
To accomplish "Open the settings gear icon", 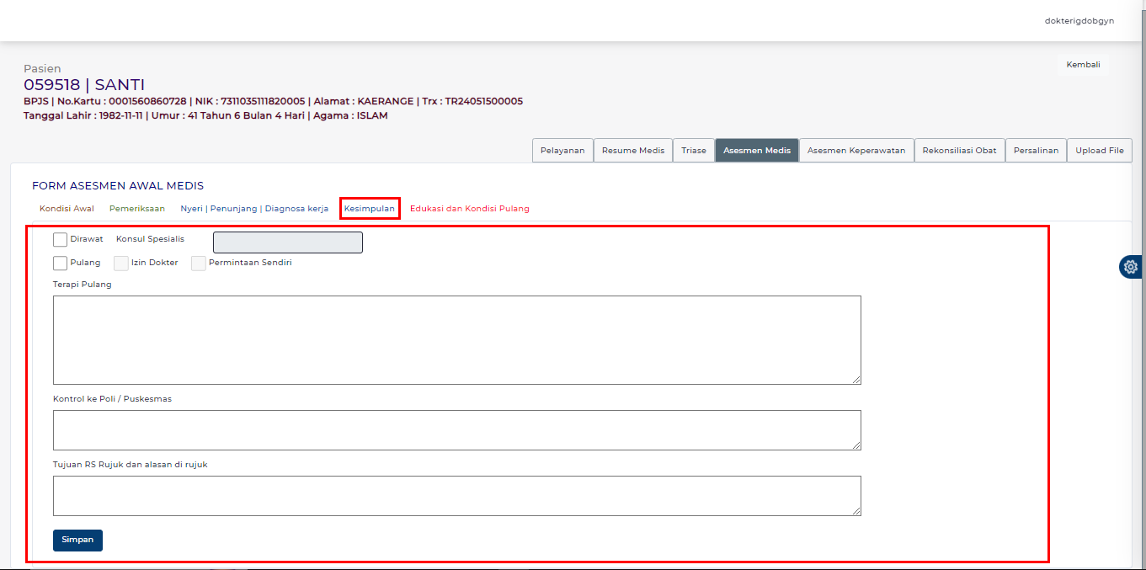I will (x=1131, y=267).
